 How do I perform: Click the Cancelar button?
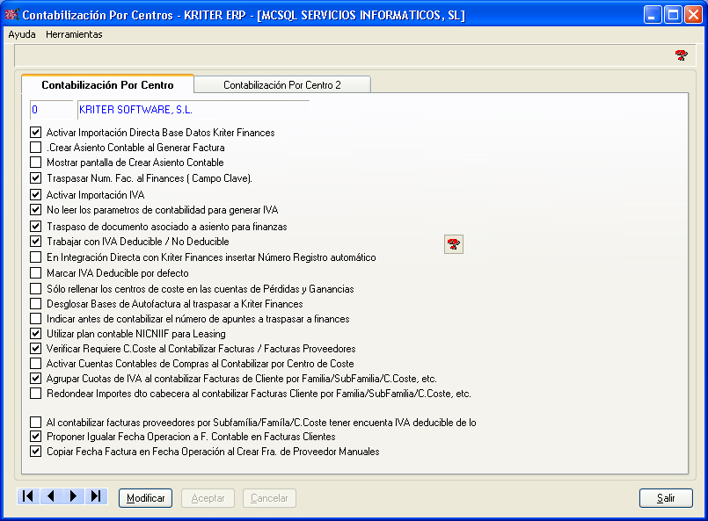point(269,498)
